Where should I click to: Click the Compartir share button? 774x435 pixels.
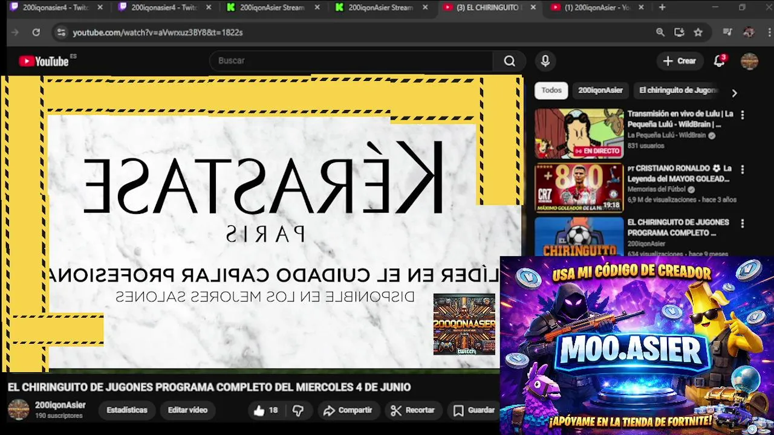[x=348, y=410]
